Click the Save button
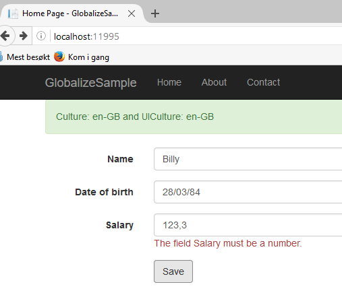Screen dimensions: 342x293 173,271
